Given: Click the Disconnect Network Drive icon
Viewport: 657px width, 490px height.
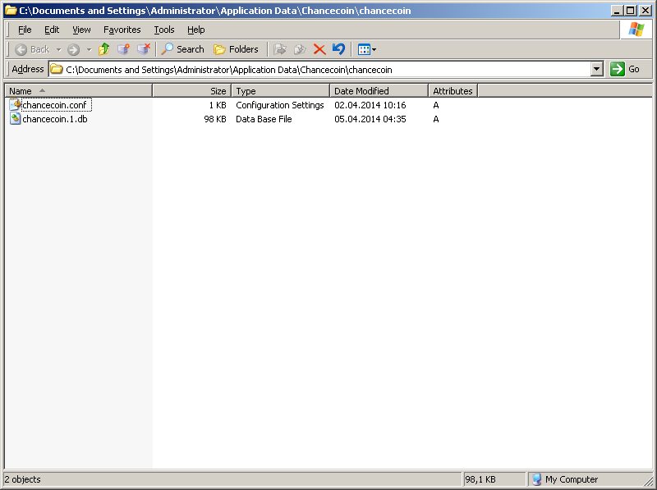Looking at the screenshot, I should (x=144, y=49).
